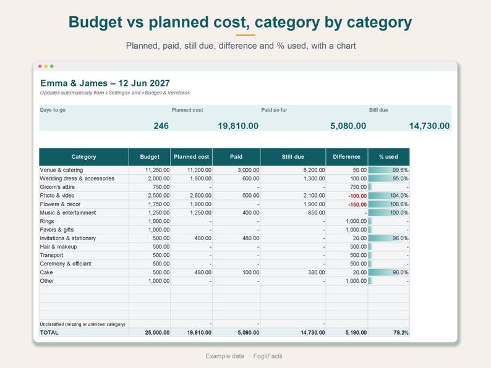
Task: Click the 'Transport' category cell
Action: pyautogui.click(x=84, y=255)
